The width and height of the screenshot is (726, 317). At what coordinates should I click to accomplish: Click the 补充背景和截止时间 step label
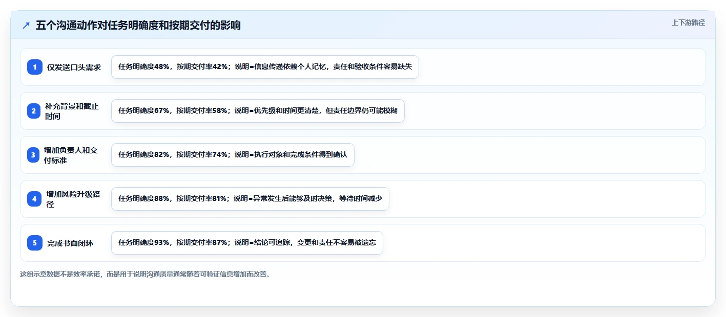point(72,111)
